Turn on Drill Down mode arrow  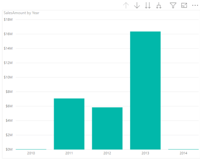[137, 5]
